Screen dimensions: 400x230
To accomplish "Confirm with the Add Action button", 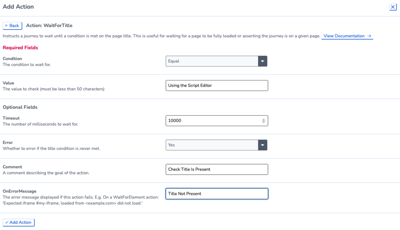I will click(19, 222).
